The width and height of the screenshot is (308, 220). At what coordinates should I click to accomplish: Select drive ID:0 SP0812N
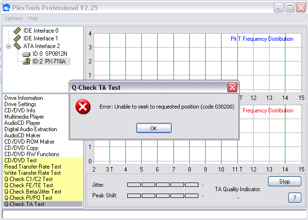tap(49, 54)
